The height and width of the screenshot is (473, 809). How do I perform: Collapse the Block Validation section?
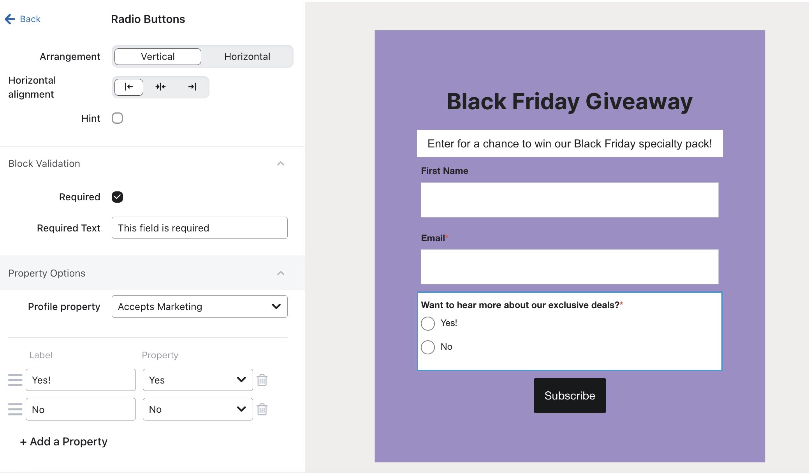click(281, 163)
